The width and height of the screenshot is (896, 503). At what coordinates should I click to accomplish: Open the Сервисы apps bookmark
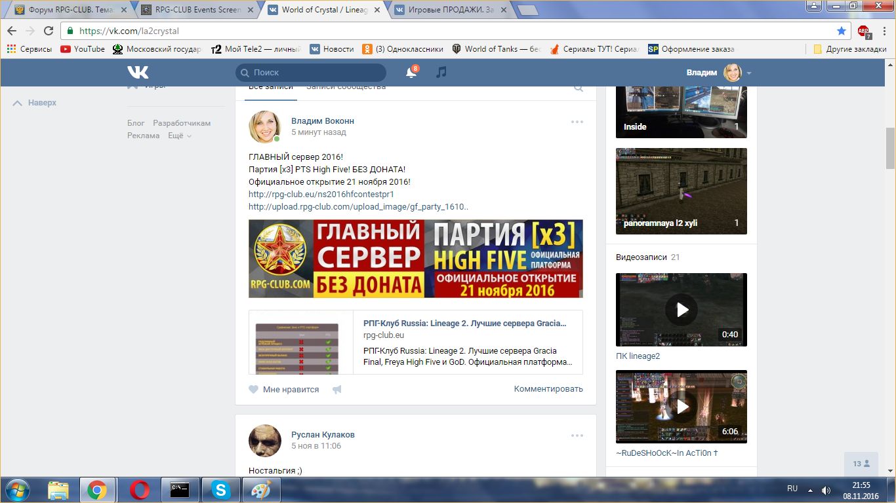[x=30, y=49]
